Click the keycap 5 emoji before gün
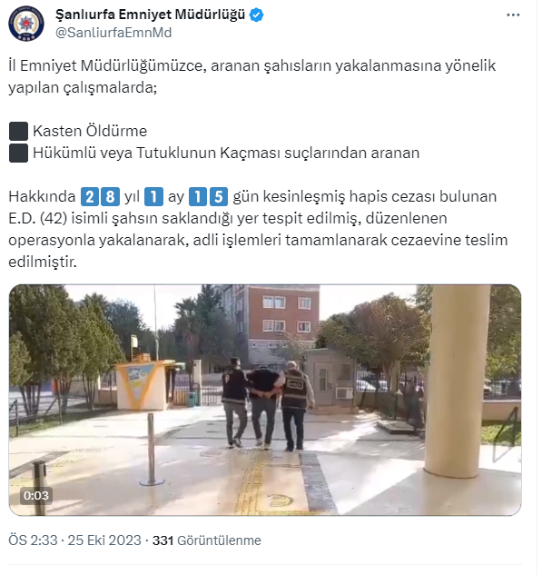Image resolution: width=542 pixels, height=575 pixels. pyautogui.click(x=221, y=197)
